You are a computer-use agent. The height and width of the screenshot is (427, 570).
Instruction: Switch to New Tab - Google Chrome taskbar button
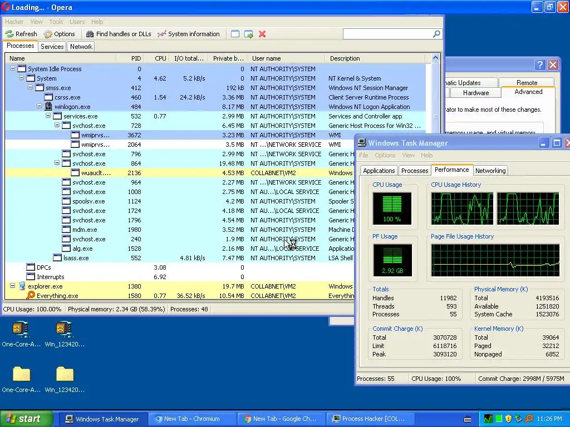(x=281, y=419)
